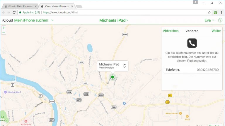Open the Chrome three-dot menu
Screen dimensions: 225x126
(x=221, y=13)
